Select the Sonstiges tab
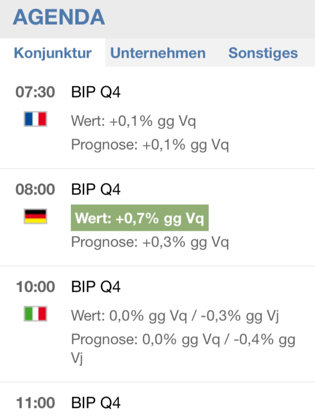This screenshot has width=315, height=420. click(263, 53)
